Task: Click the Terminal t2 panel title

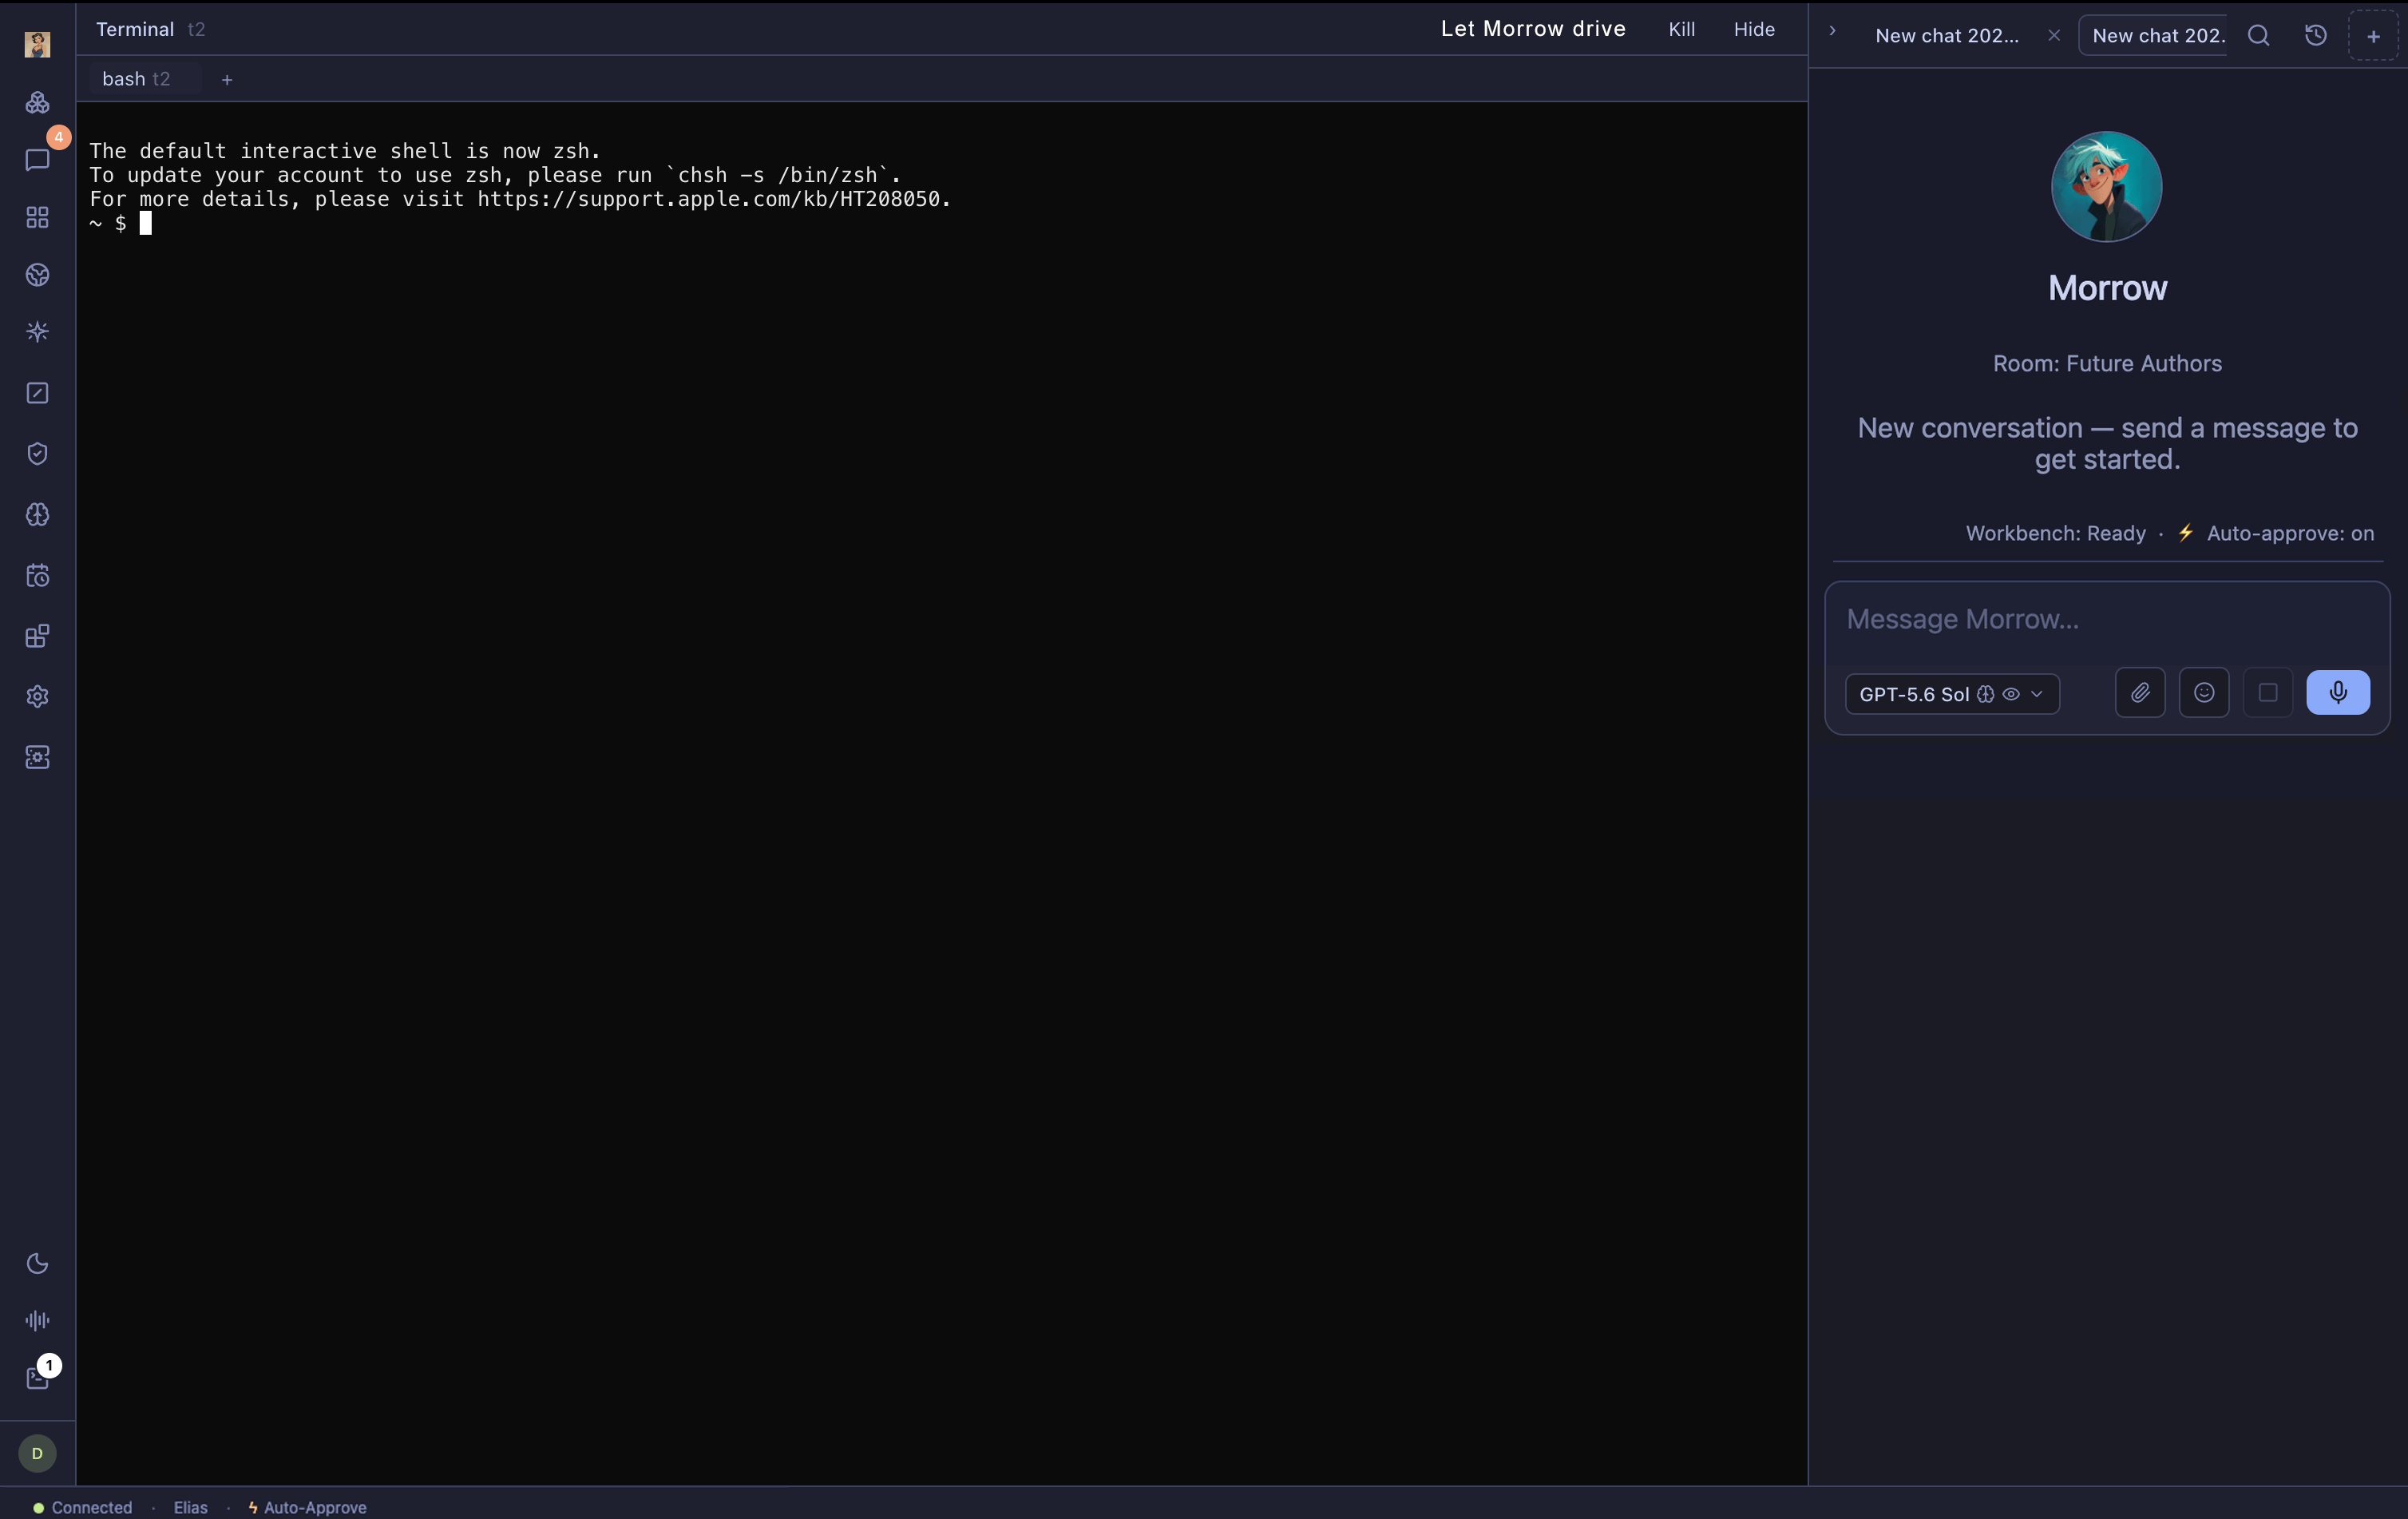Action: coord(150,29)
